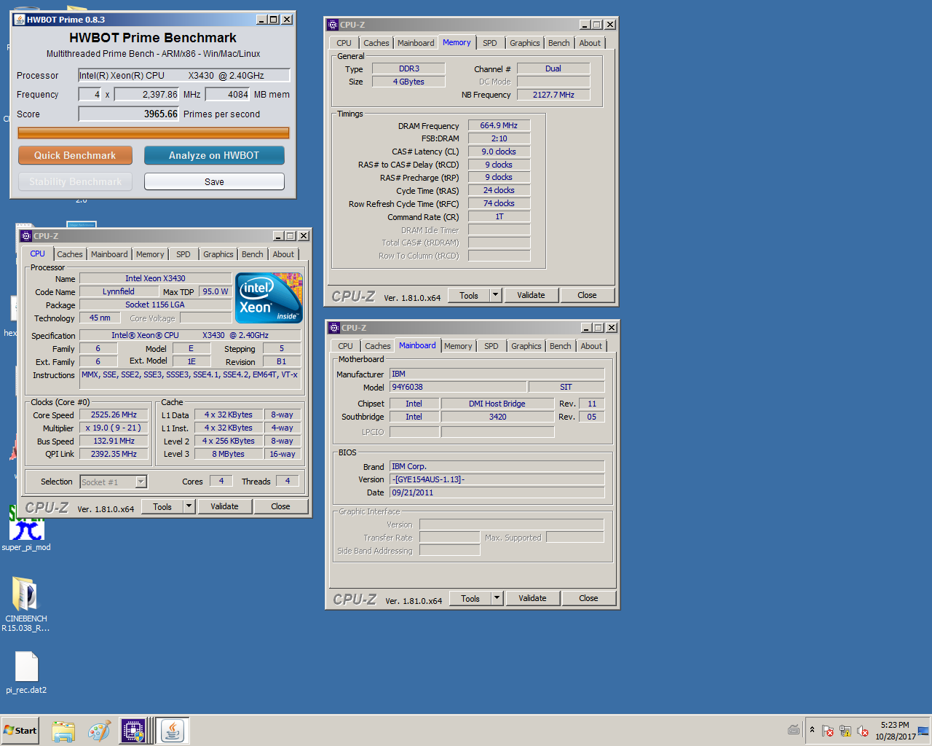Click the BIOS version GYE154AUS-1.13 field
932x746 pixels.
(497, 479)
